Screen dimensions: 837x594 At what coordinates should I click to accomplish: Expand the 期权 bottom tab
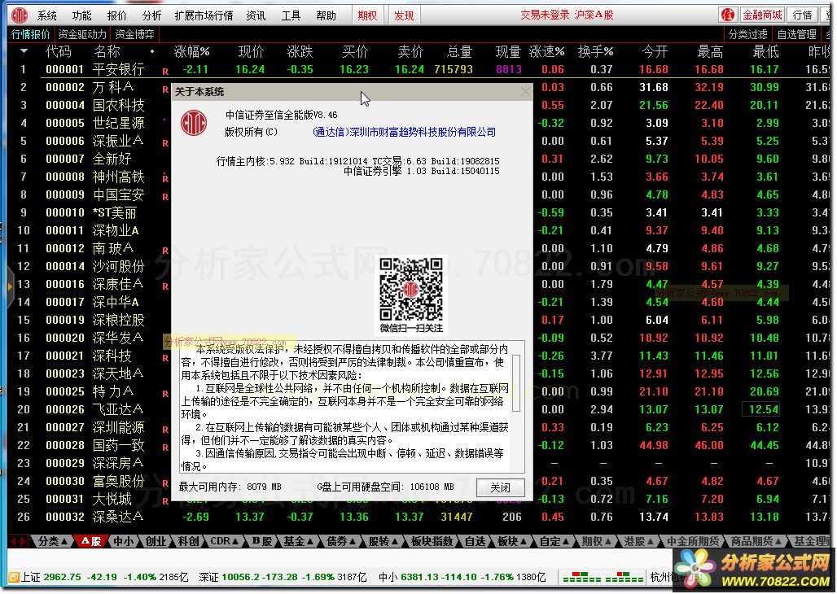pos(596,541)
